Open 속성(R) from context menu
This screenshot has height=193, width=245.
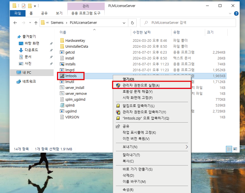(x=152, y=190)
